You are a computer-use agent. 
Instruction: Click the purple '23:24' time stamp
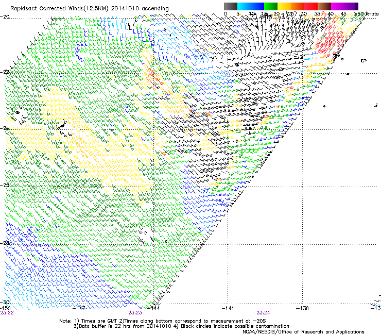point(264,313)
